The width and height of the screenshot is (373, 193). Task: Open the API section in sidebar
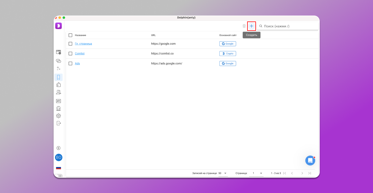coord(58,101)
